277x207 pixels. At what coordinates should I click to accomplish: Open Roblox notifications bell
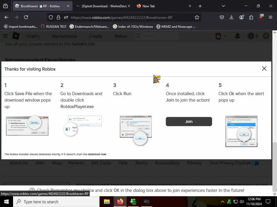[x=238, y=36]
